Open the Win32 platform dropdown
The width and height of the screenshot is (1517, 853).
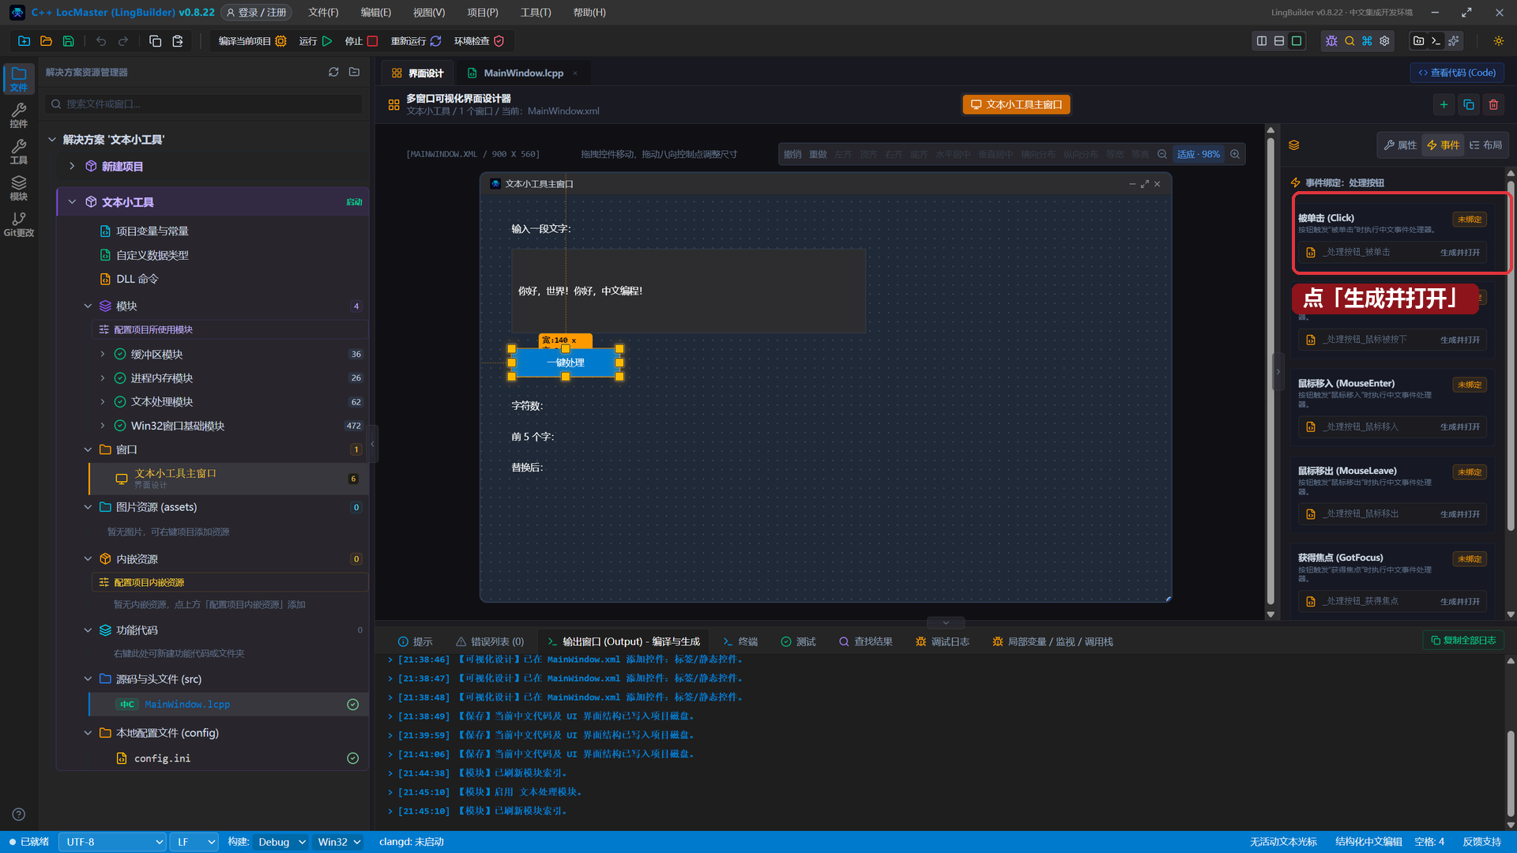click(340, 842)
